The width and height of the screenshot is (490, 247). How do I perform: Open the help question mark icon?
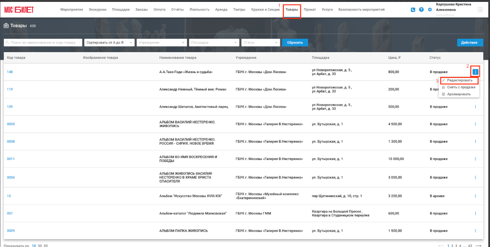click(x=421, y=10)
